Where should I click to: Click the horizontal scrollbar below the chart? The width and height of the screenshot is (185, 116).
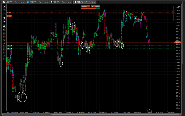point(115,114)
